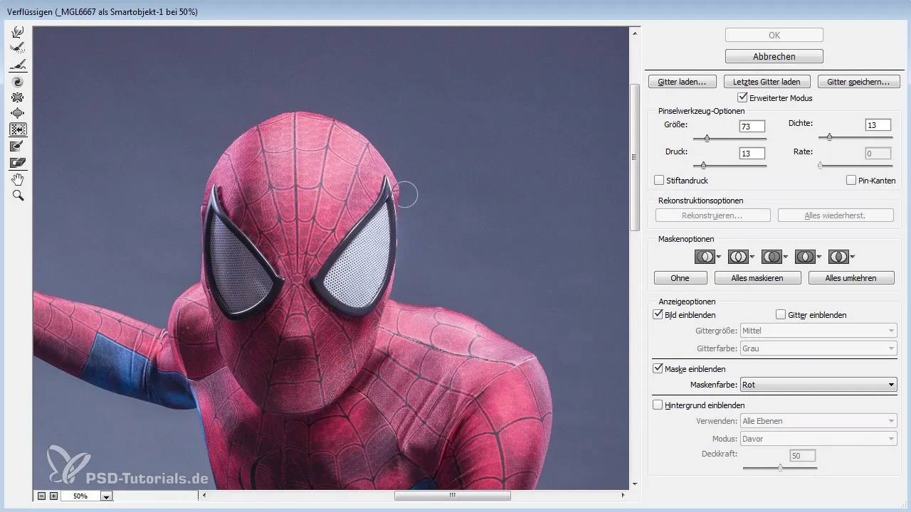Select the Bloat tool
911x512 pixels.
(19, 113)
